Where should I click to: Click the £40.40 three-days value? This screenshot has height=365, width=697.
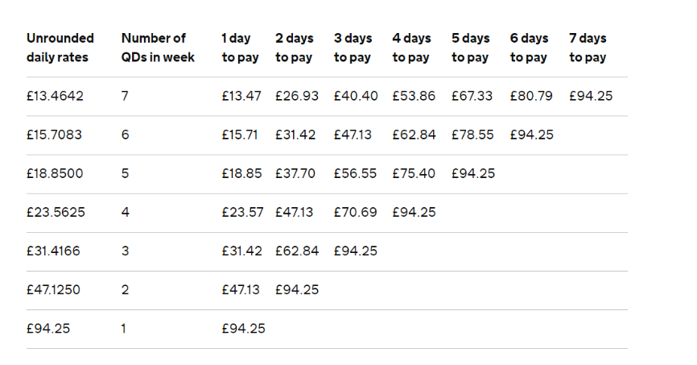pos(356,96)
